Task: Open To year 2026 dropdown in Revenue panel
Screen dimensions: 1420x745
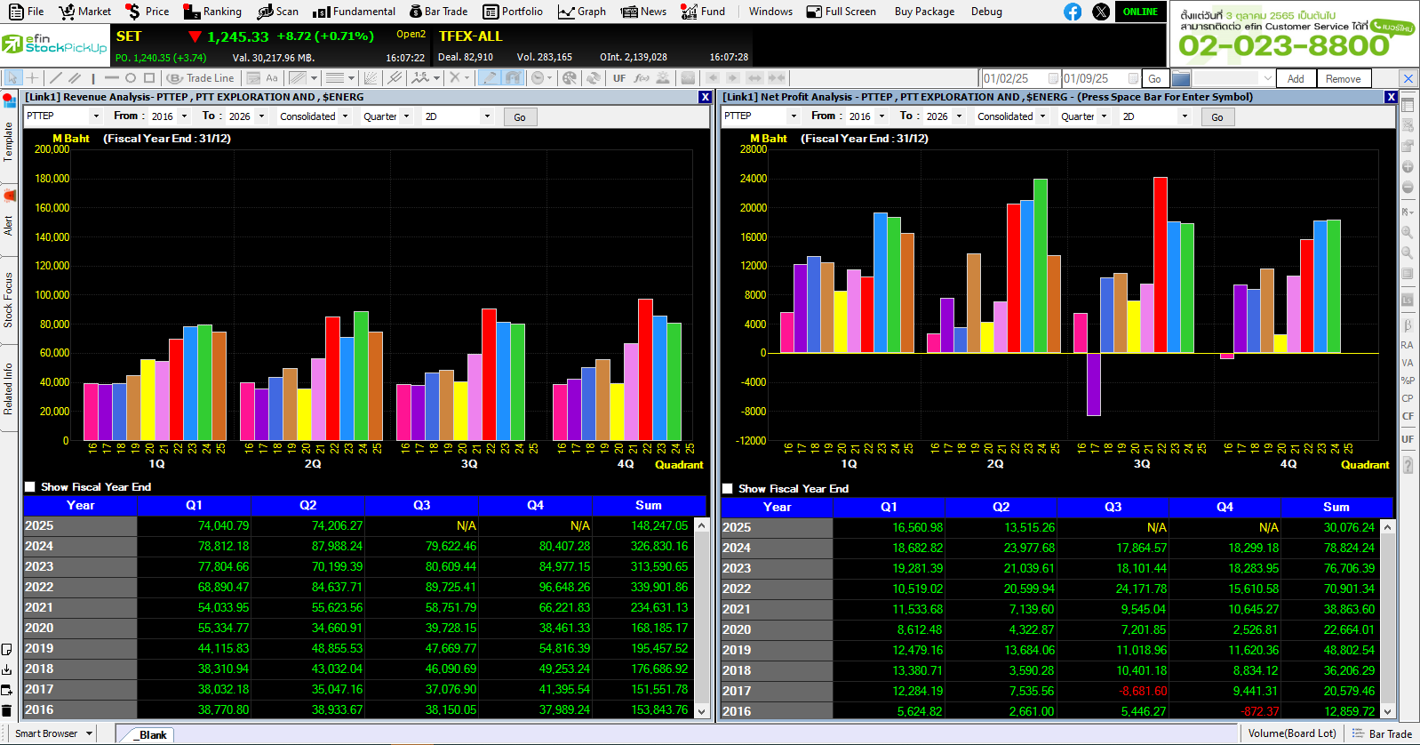Action: click(x=261, y=116)
